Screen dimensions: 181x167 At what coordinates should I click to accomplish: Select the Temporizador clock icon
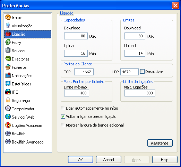tap(8, 109)
